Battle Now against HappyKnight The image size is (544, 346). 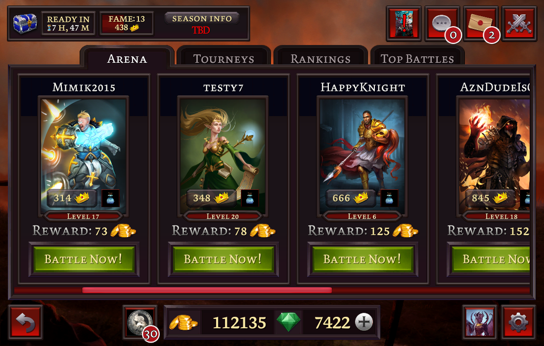(x=363, y=259)
